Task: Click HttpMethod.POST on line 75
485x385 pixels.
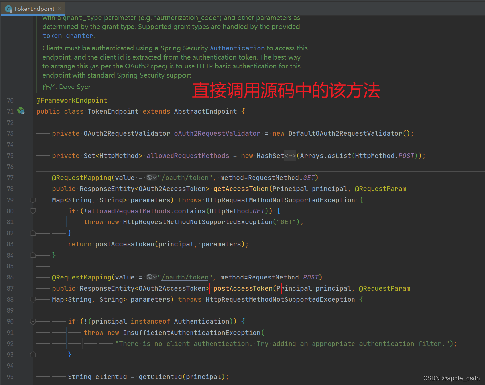Action: 385,156
